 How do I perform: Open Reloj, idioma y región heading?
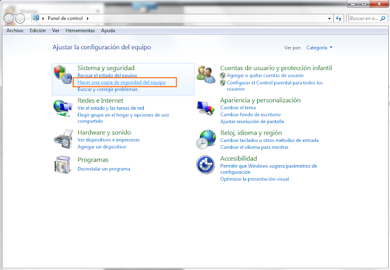[251, 133]
